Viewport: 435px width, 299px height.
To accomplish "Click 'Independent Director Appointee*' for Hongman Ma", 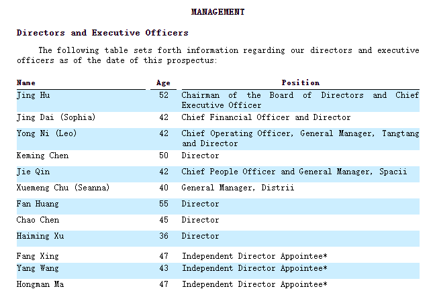I will pos(254,284).
